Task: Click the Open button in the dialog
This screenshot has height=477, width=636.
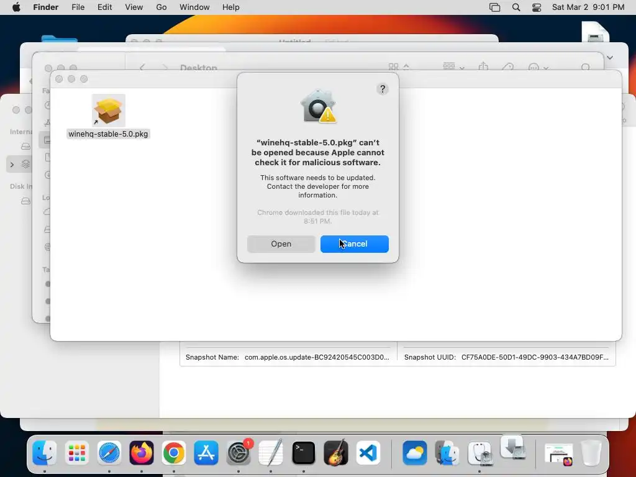Action: (x=281, y=243)
